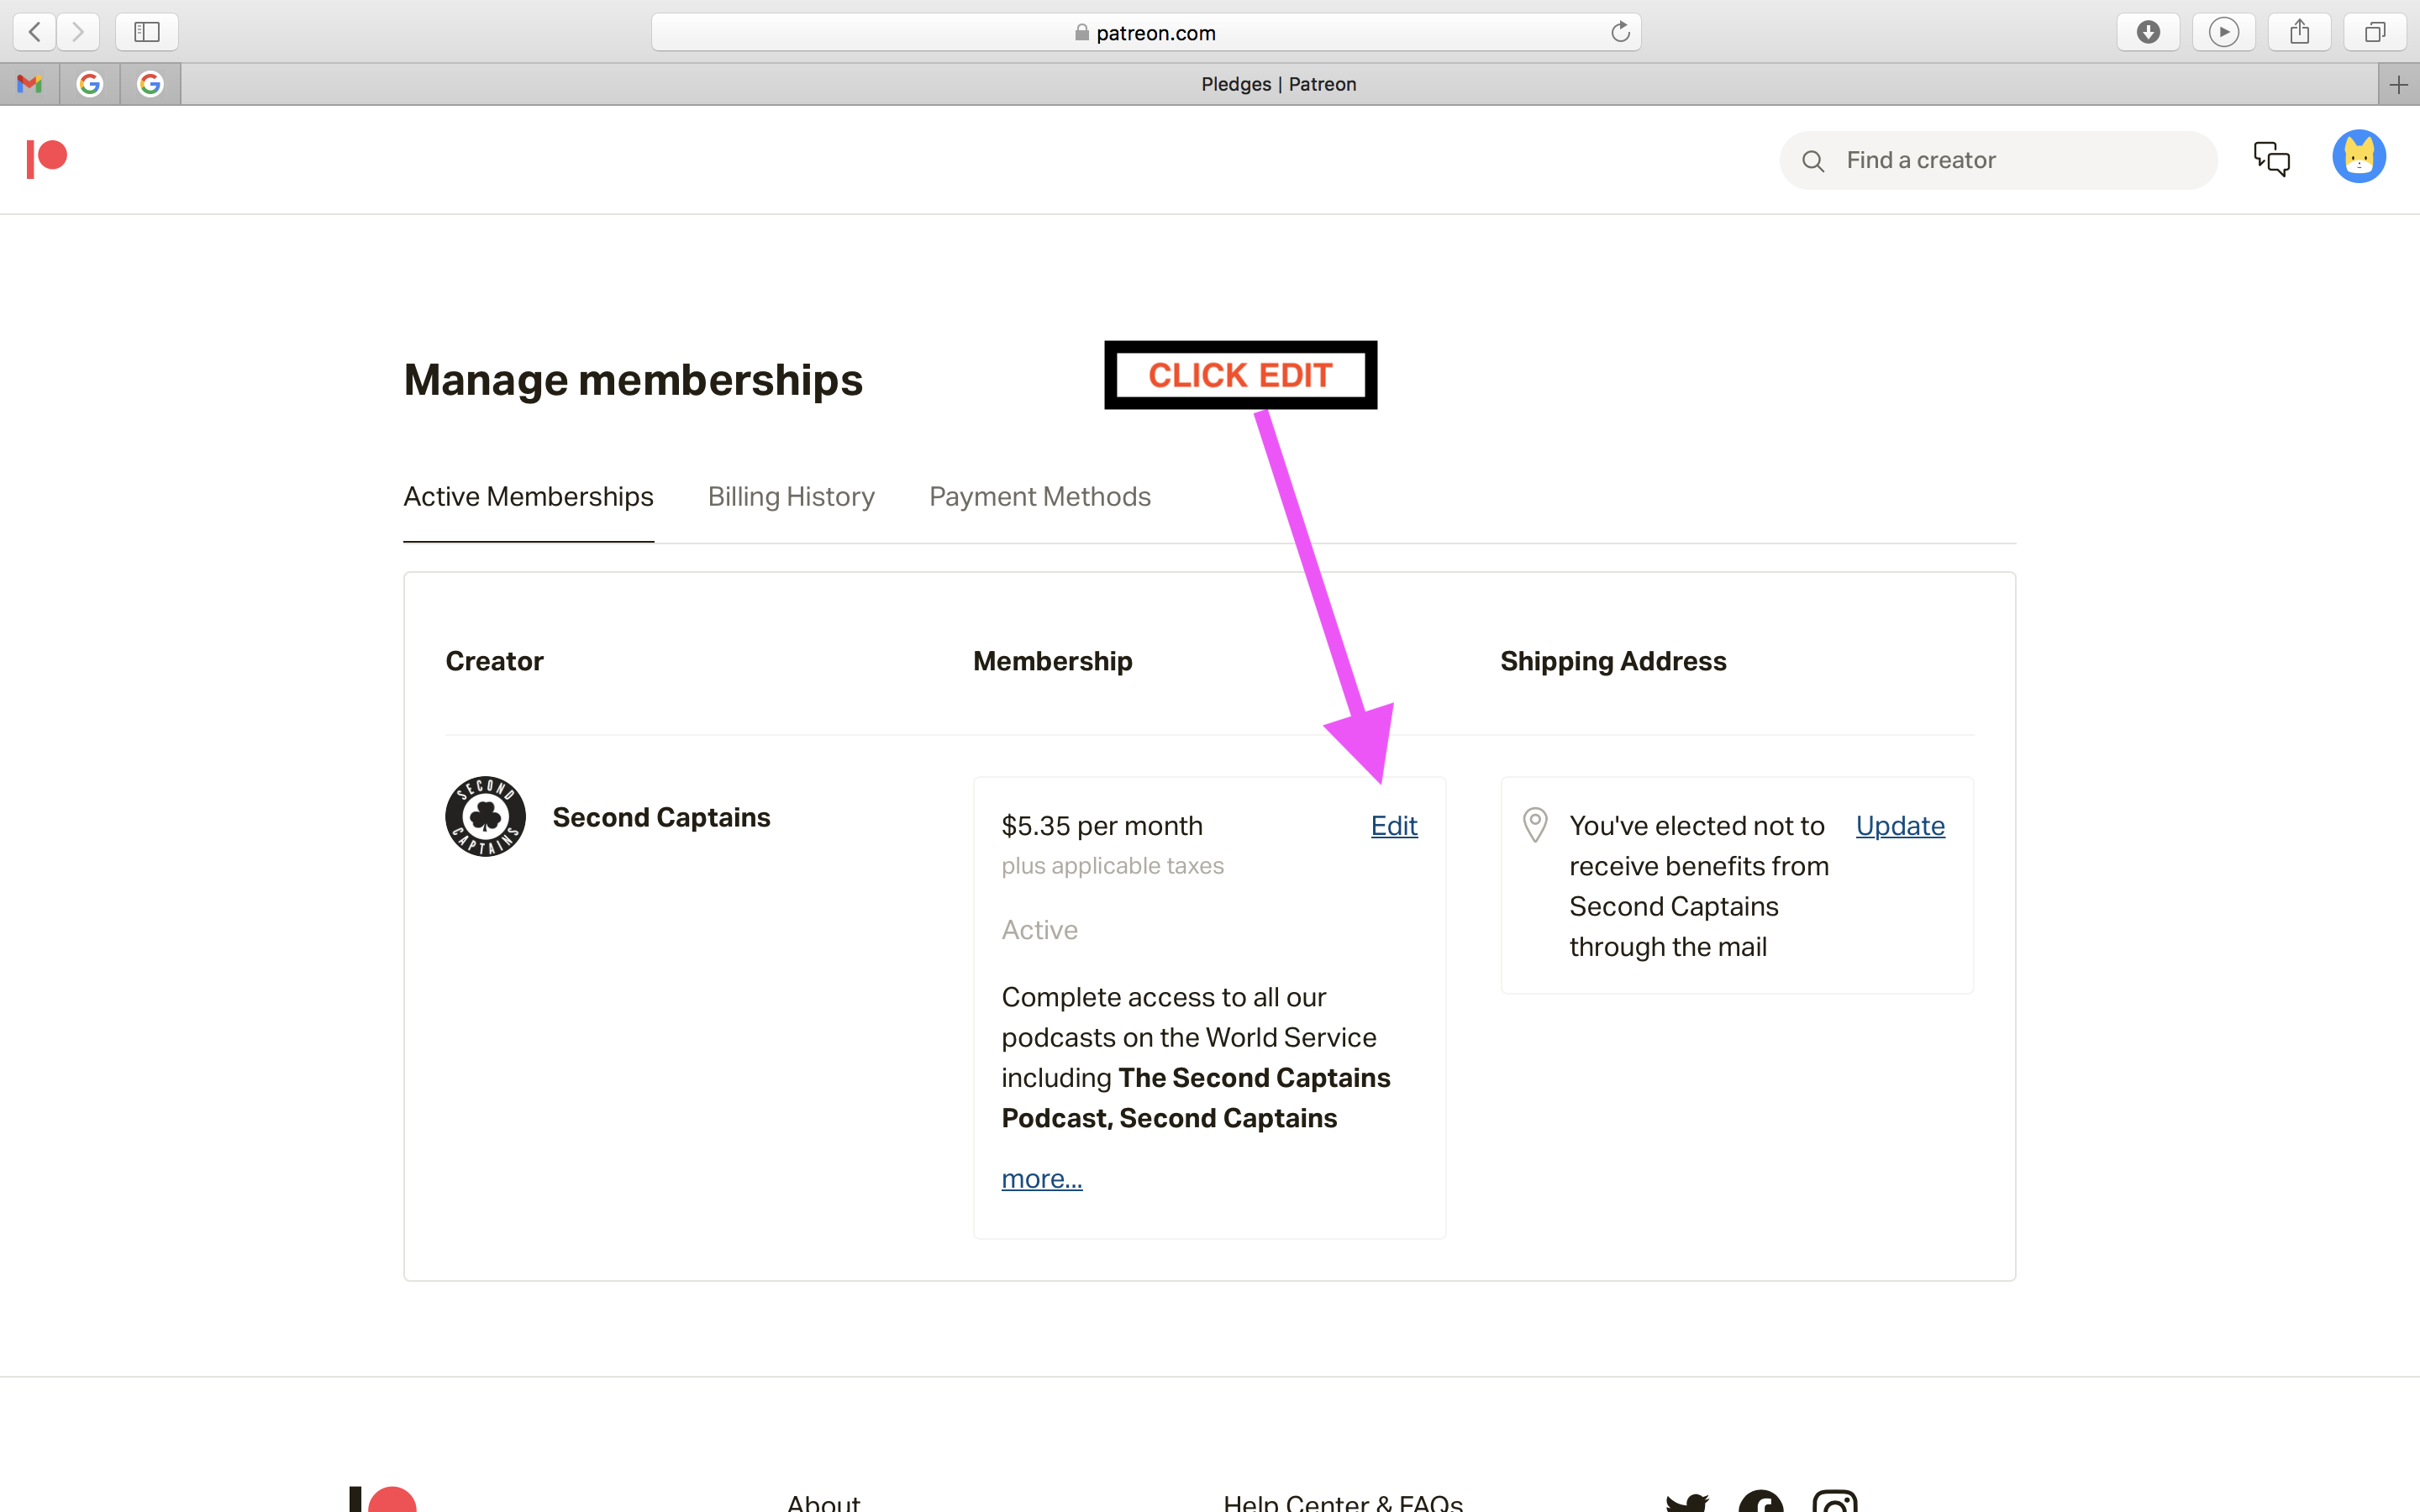Click the Creator column header
2420x1512 pixels.
click(494, 661)
